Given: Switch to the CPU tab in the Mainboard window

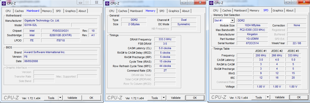Looking at the screenshot, I should click(x=8, y=11).
